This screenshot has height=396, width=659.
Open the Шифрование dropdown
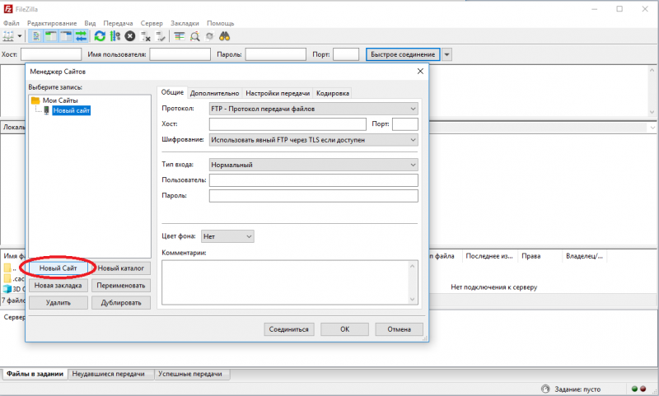(x=314, y=140)
